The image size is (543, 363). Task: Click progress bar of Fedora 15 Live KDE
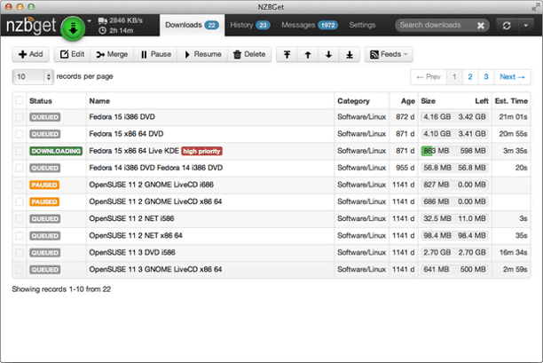tap(454, 151)
